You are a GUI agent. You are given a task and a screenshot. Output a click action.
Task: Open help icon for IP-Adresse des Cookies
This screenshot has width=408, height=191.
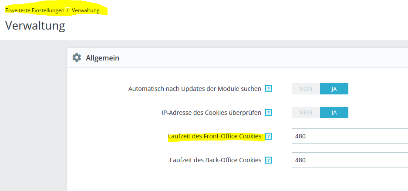269,113
